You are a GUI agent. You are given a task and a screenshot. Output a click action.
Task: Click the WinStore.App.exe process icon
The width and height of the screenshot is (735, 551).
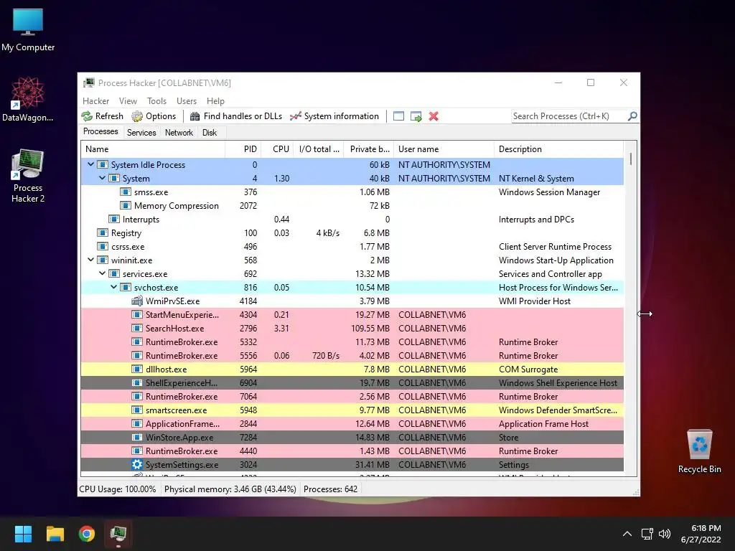(x=137, y=437)
